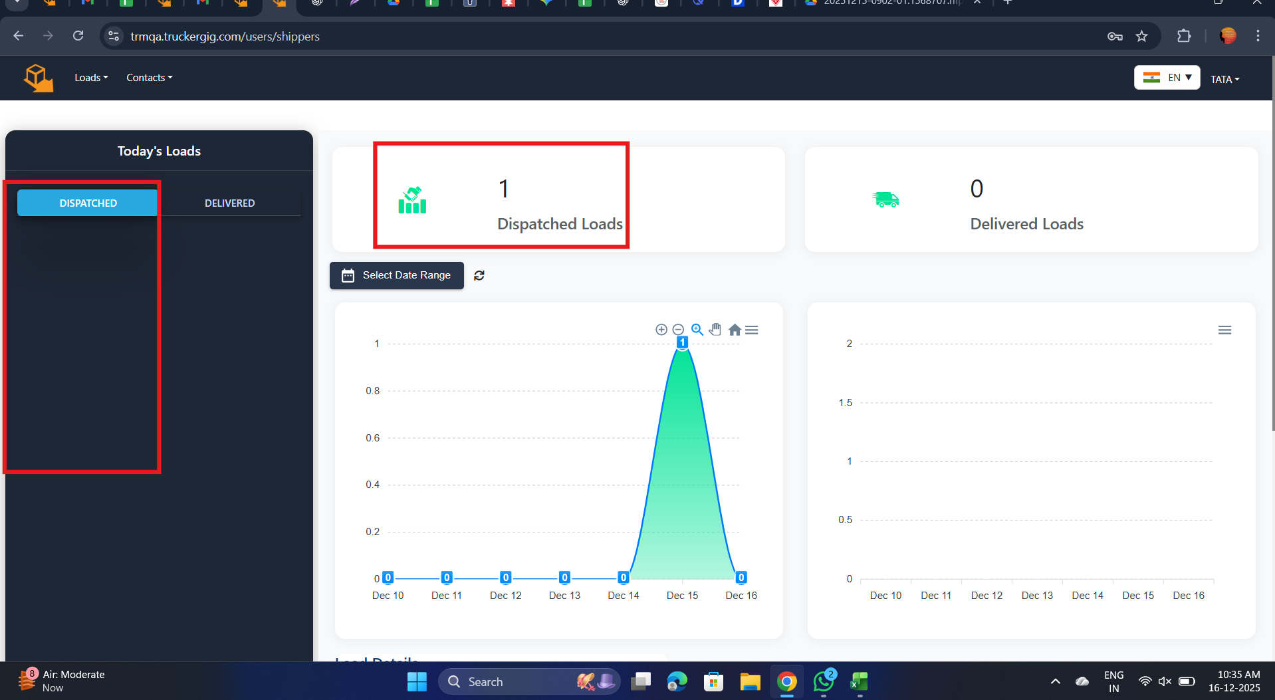The height and width of the screenshot is (700, 1275).
Task: Click the refresh icon beside date range
Action: (x=479, y=275)
